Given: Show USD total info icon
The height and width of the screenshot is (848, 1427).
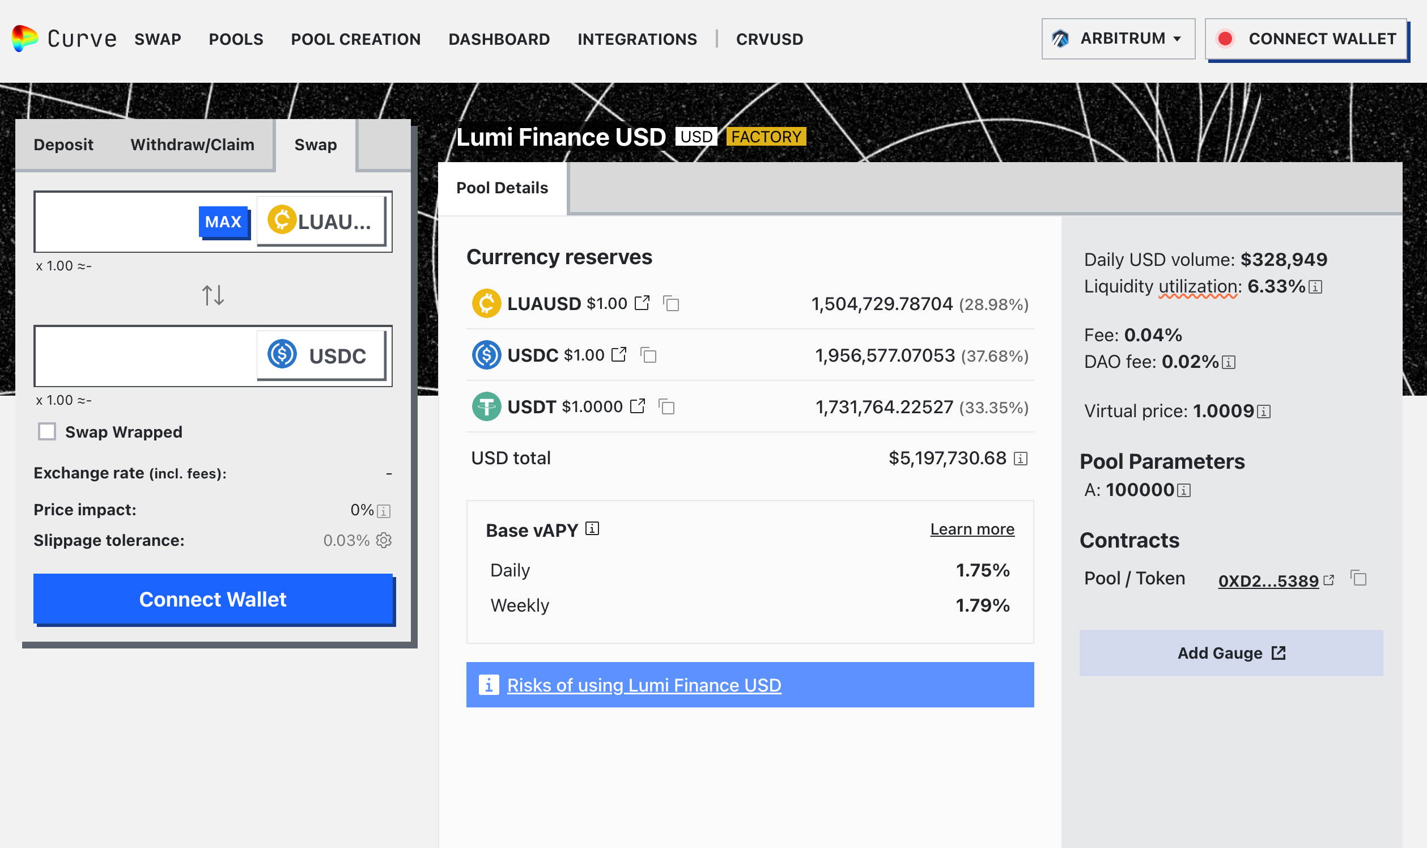Looking at the screenshot, I should tap(1020, 458).
